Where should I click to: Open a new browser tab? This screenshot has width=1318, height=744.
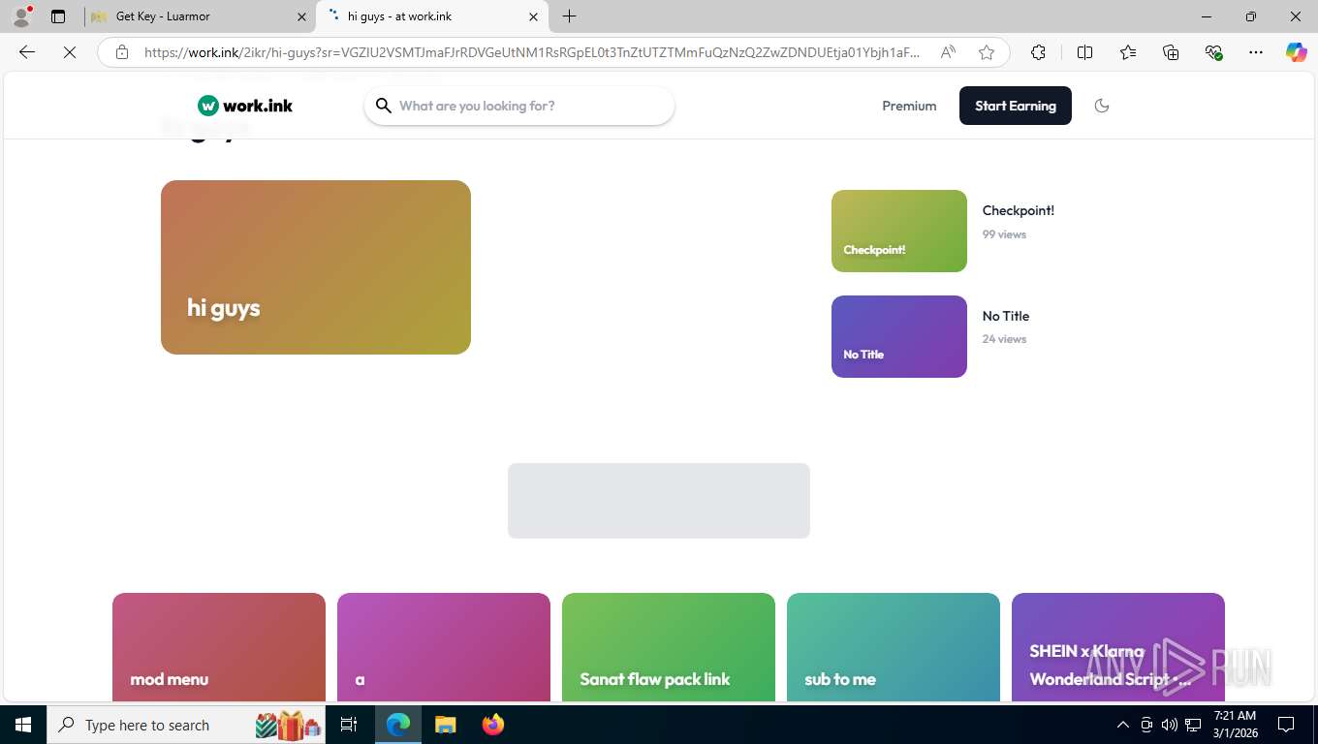(570, 16)
